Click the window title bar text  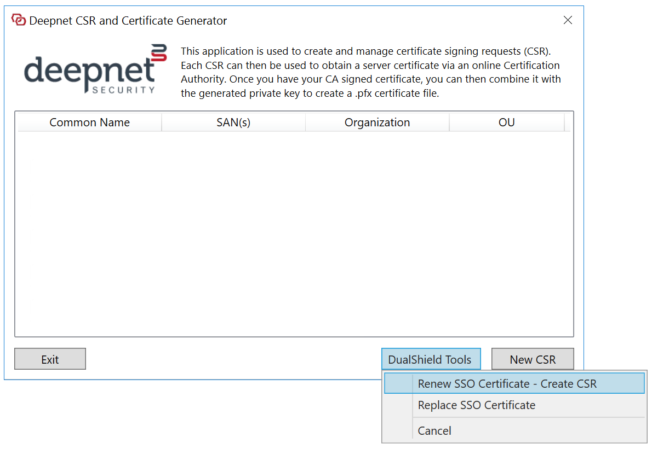128,21
